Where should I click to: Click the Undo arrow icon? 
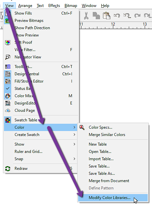[x=117, y=16]
